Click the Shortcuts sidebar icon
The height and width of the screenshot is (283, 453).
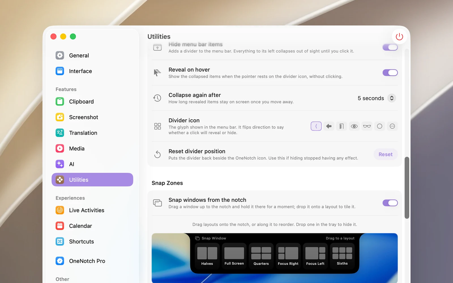pyautogui.click(x=60, y=241)
